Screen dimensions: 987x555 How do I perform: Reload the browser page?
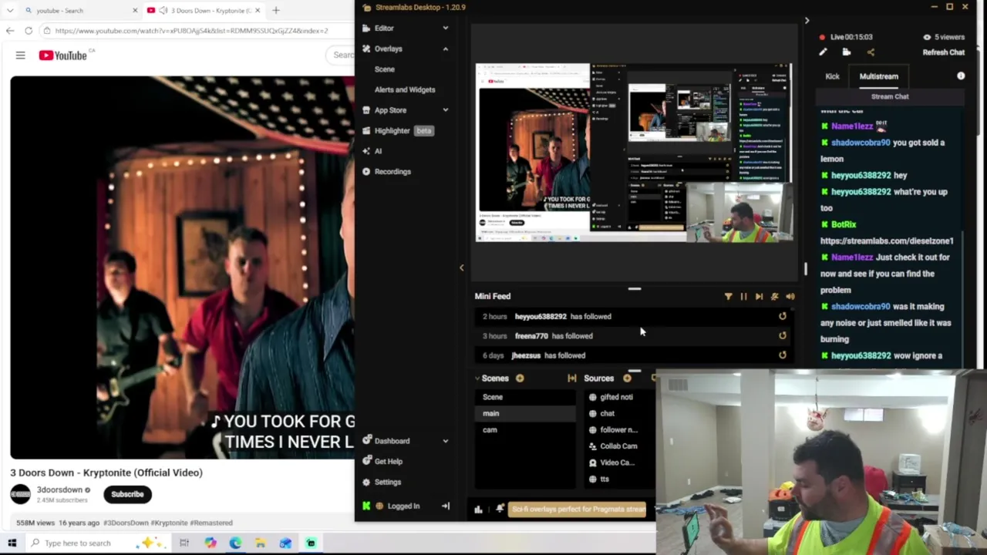(29, 31)
